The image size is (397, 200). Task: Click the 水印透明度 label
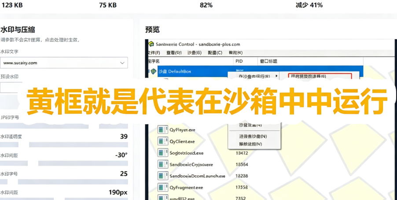click(11, 137)
